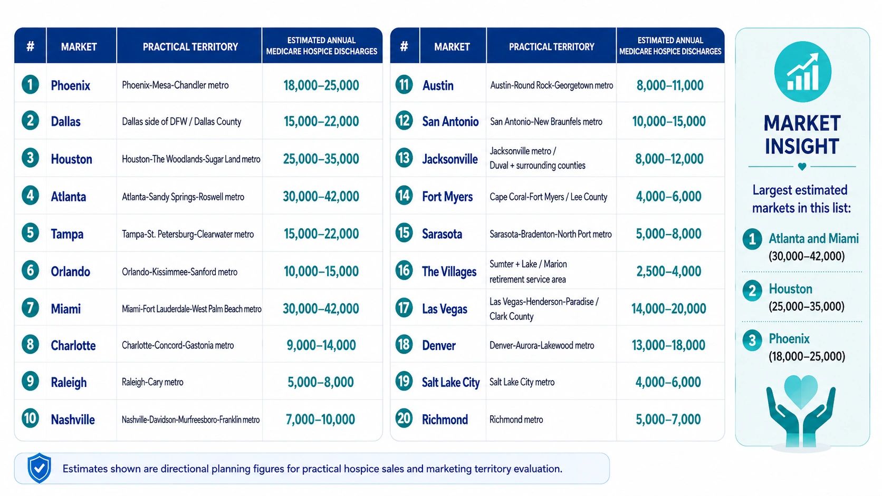
Task: Click The Villages 2,500–4,000 estimate
Action: (668, 271)
